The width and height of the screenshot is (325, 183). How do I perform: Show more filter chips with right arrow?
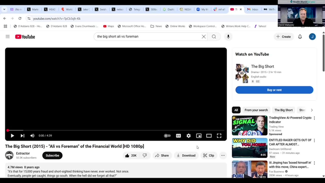312,110
